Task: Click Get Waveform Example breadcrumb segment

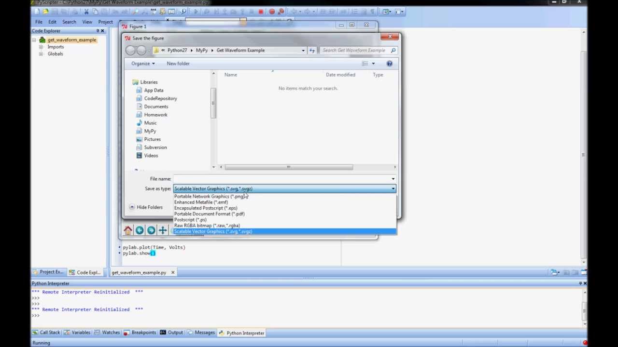Action: (x=240, y=50)
